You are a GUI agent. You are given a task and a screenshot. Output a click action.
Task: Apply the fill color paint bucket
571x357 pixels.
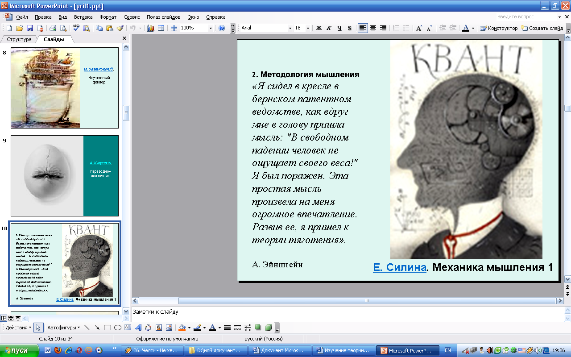coord(182,328)
